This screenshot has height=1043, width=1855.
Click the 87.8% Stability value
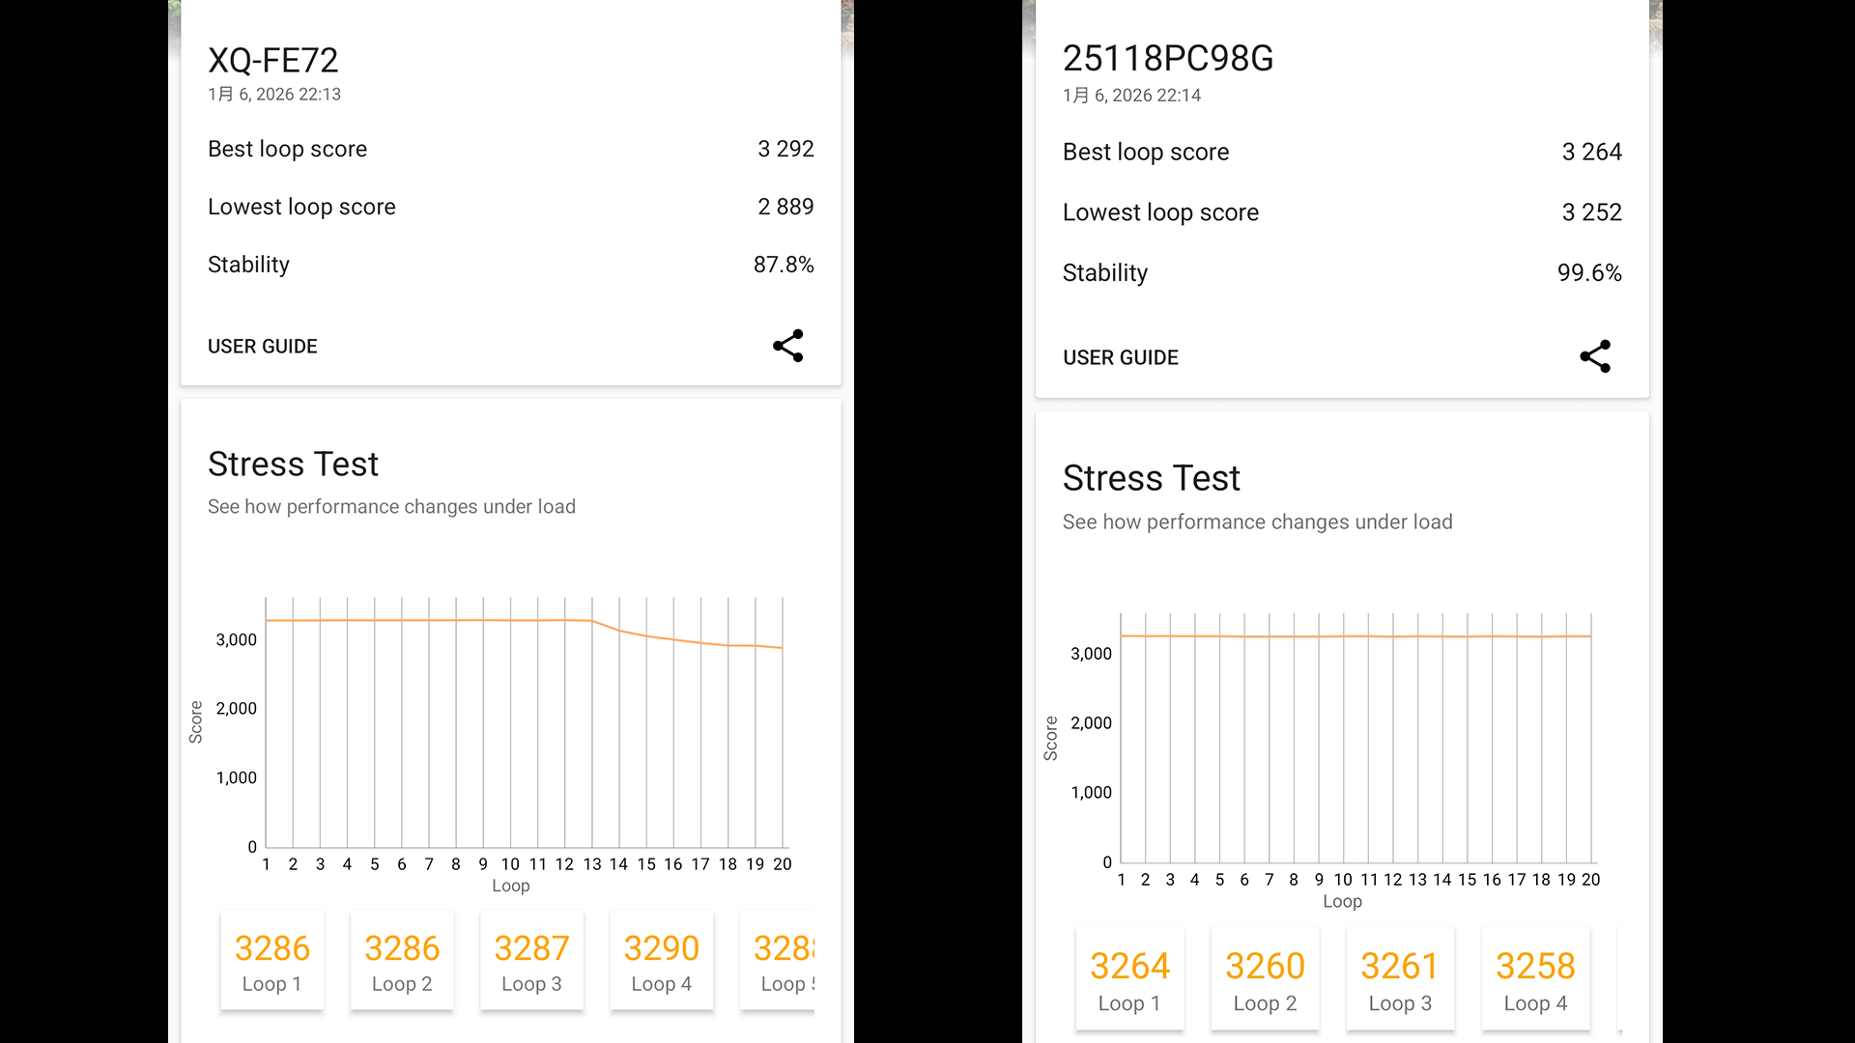click(x=784, y=265)
